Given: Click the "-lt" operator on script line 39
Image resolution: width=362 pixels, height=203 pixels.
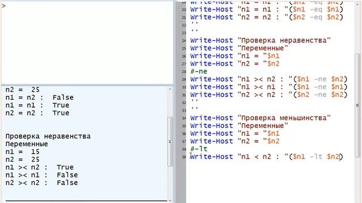Looking at the screenshot, I should pos(316,157).
